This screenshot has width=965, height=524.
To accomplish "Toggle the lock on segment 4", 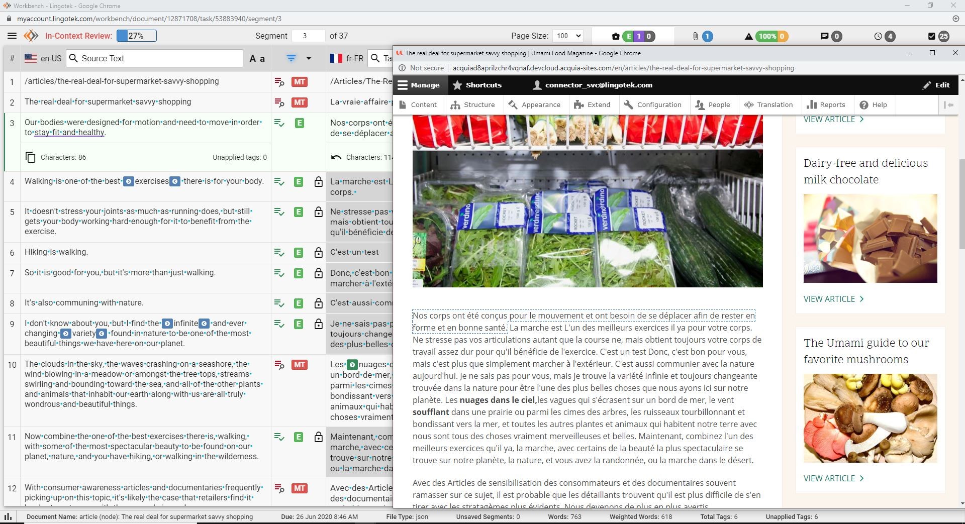I will point(318,182).
